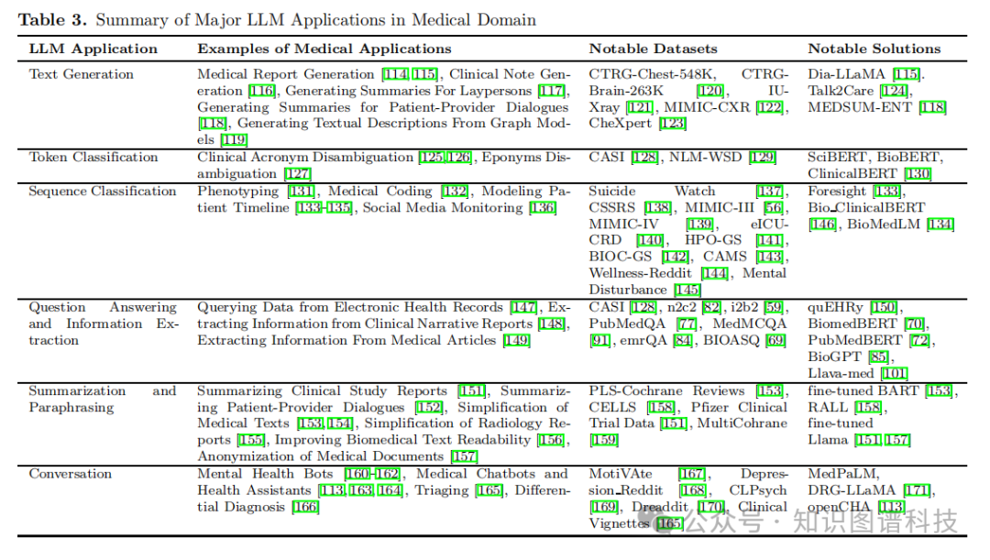Click citation 150 after quEHRy

[x=884, y=307]
